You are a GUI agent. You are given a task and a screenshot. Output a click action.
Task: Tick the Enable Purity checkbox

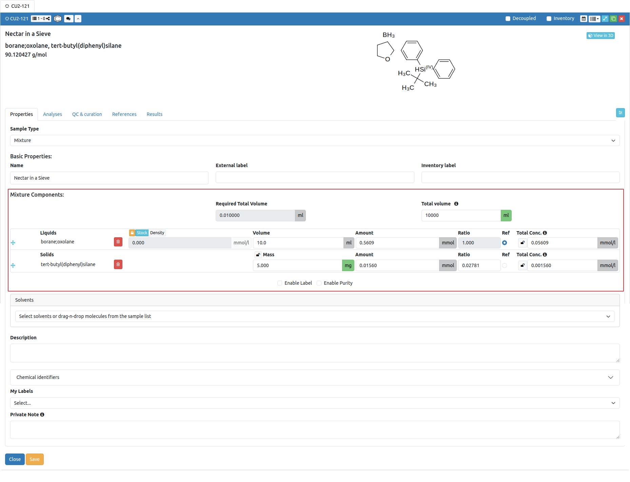tap(319, 283)
